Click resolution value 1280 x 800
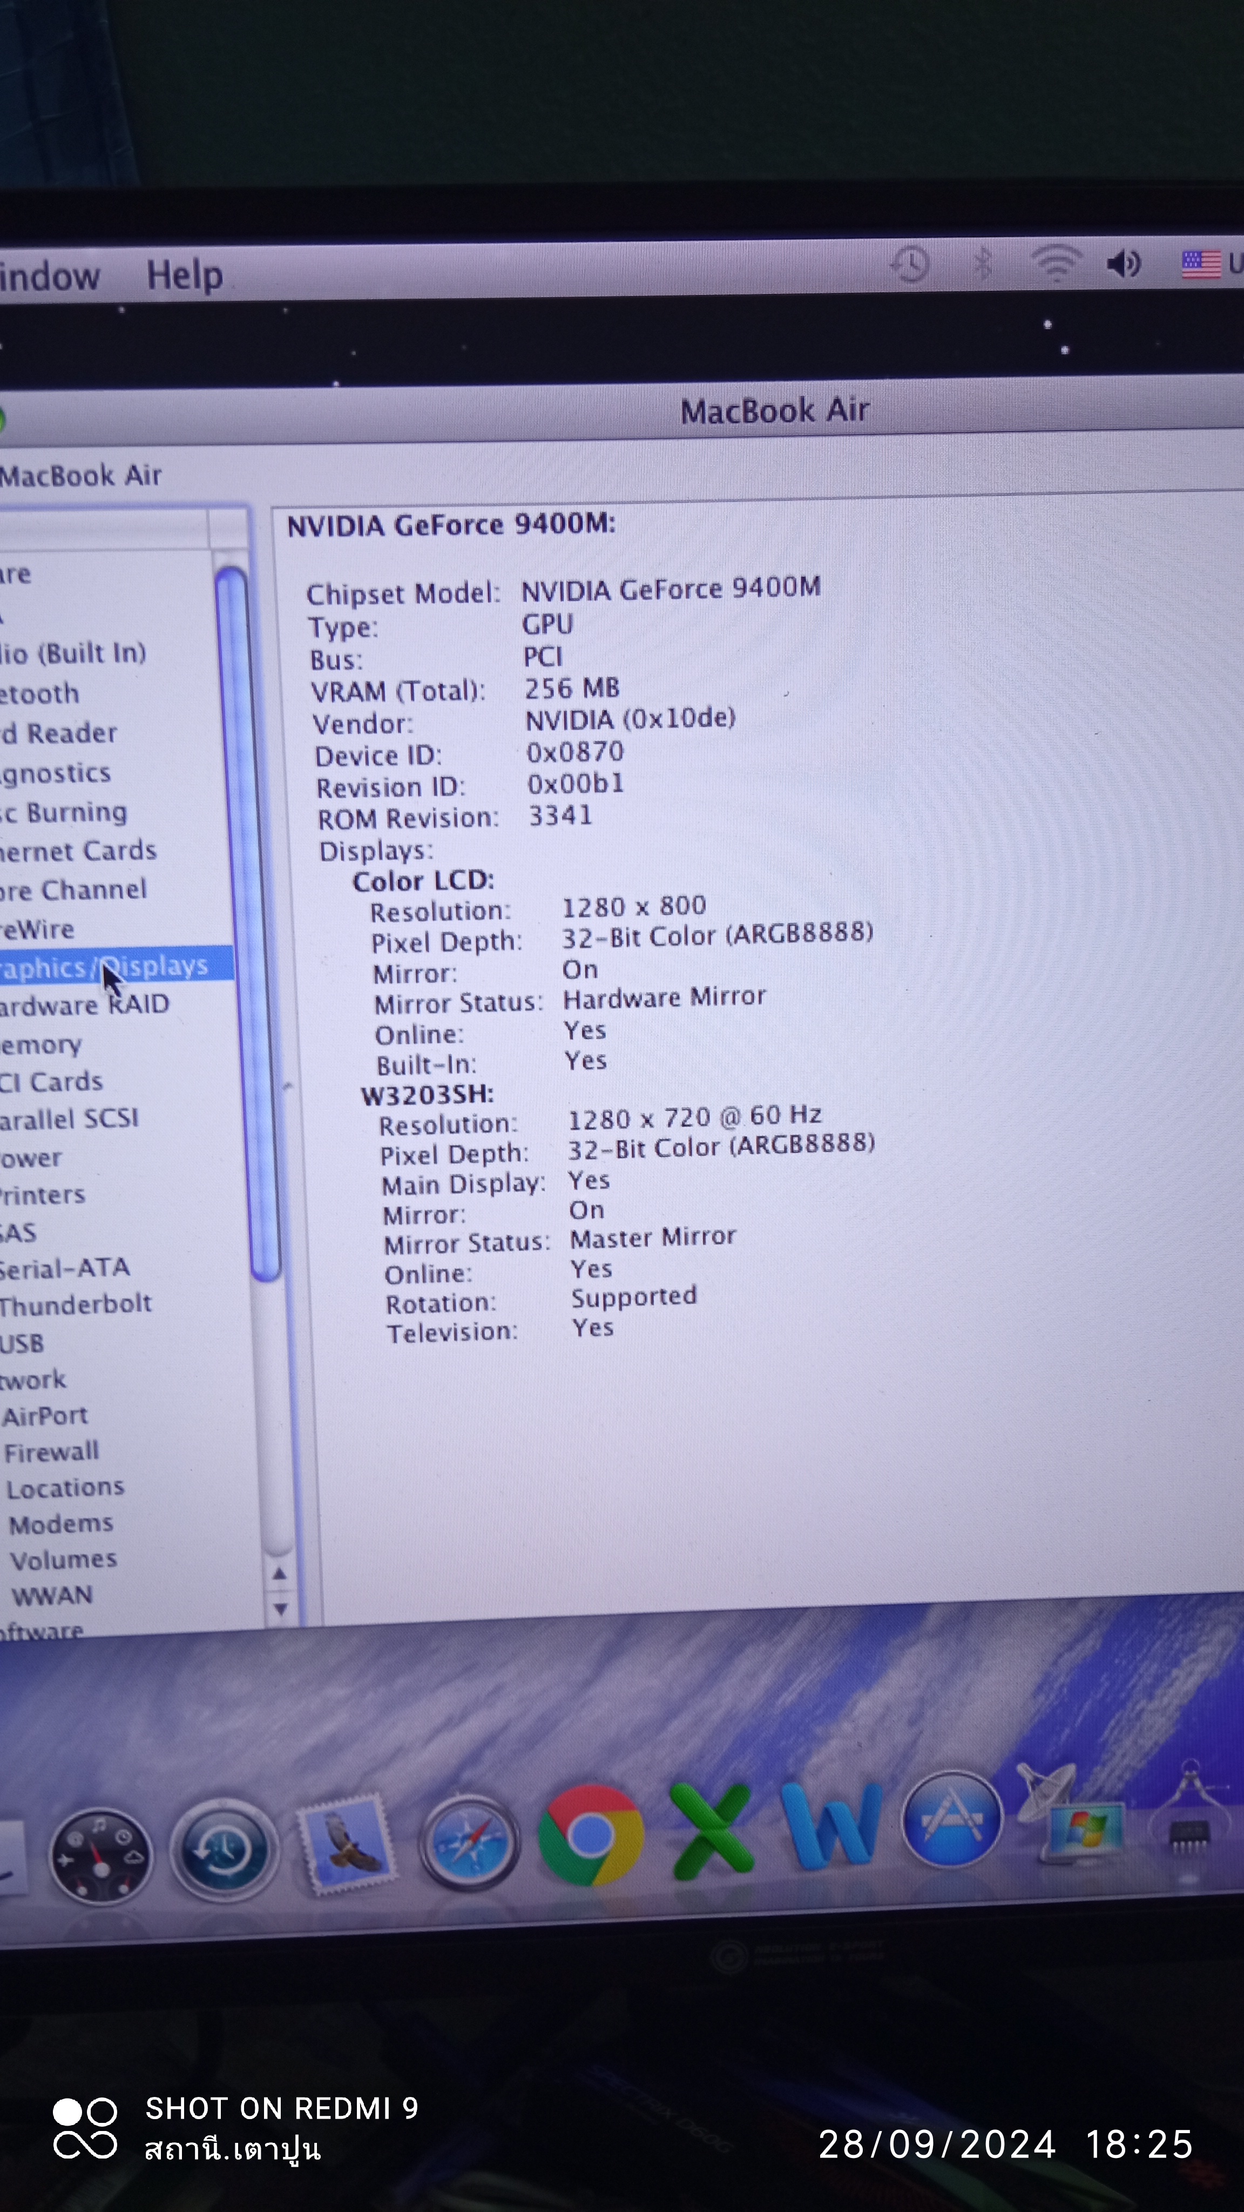The width and height of the screenshot is (1244, 2212). click(633, 907)
